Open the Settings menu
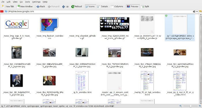202x108 pixels. click(36, 2)
